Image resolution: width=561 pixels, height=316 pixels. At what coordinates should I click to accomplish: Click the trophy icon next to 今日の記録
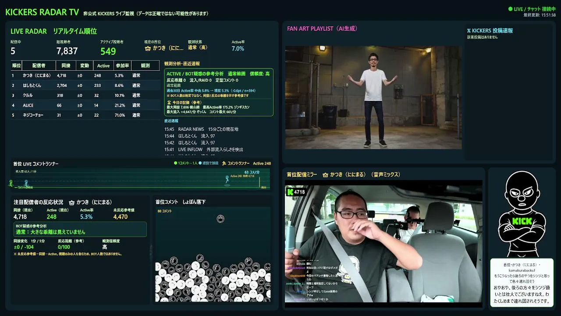point(169,102)
